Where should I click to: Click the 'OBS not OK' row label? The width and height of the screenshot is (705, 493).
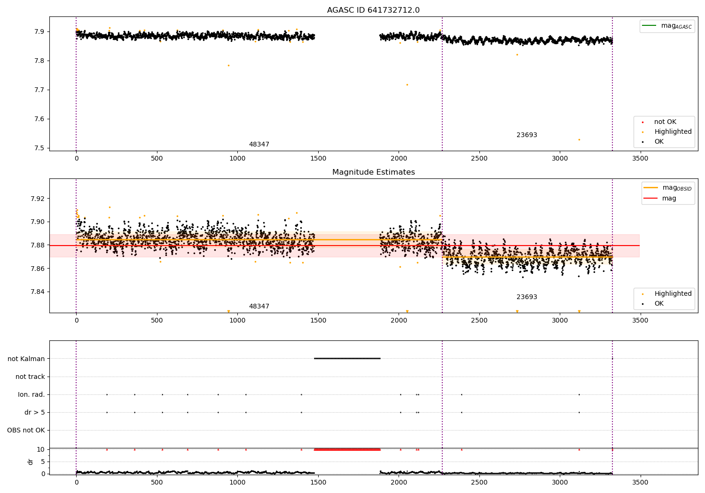(26, 431)
